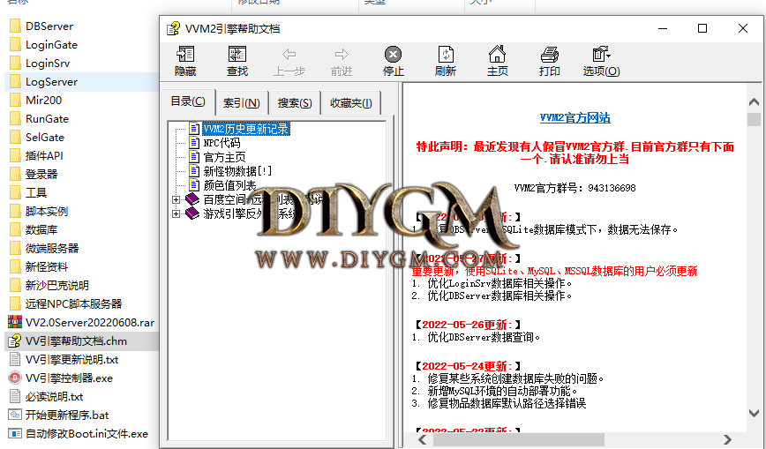This screenshot has width=766, height=449.
Task: Maximize the VVM2引擎帮助文档 window
Action: 702,28
